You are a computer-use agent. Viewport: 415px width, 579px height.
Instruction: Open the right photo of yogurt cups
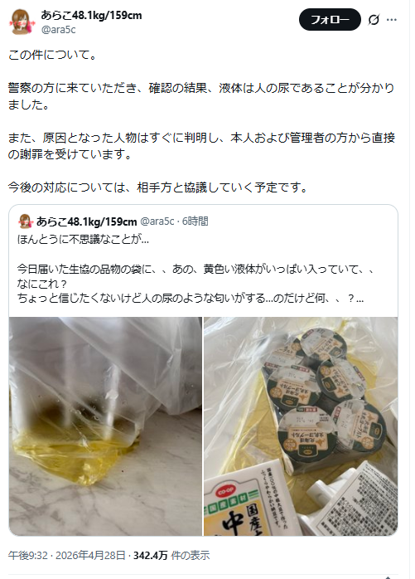(x=301, y=426)
